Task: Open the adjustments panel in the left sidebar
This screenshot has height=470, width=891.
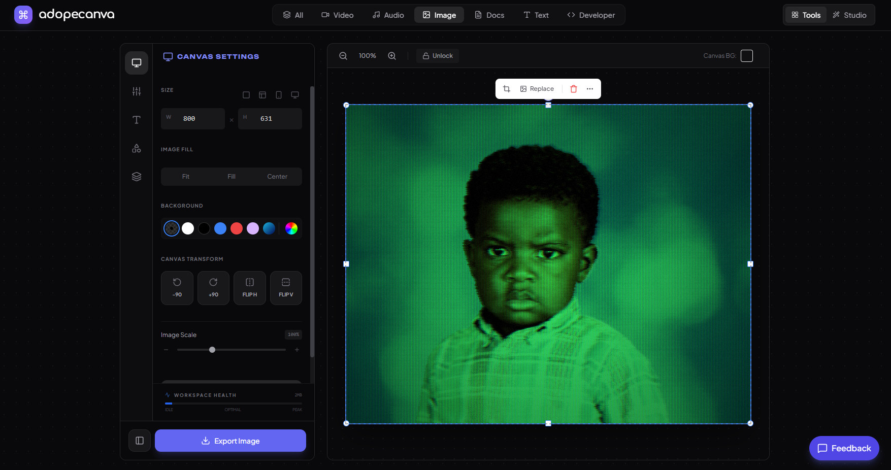Action: [136, 91]
